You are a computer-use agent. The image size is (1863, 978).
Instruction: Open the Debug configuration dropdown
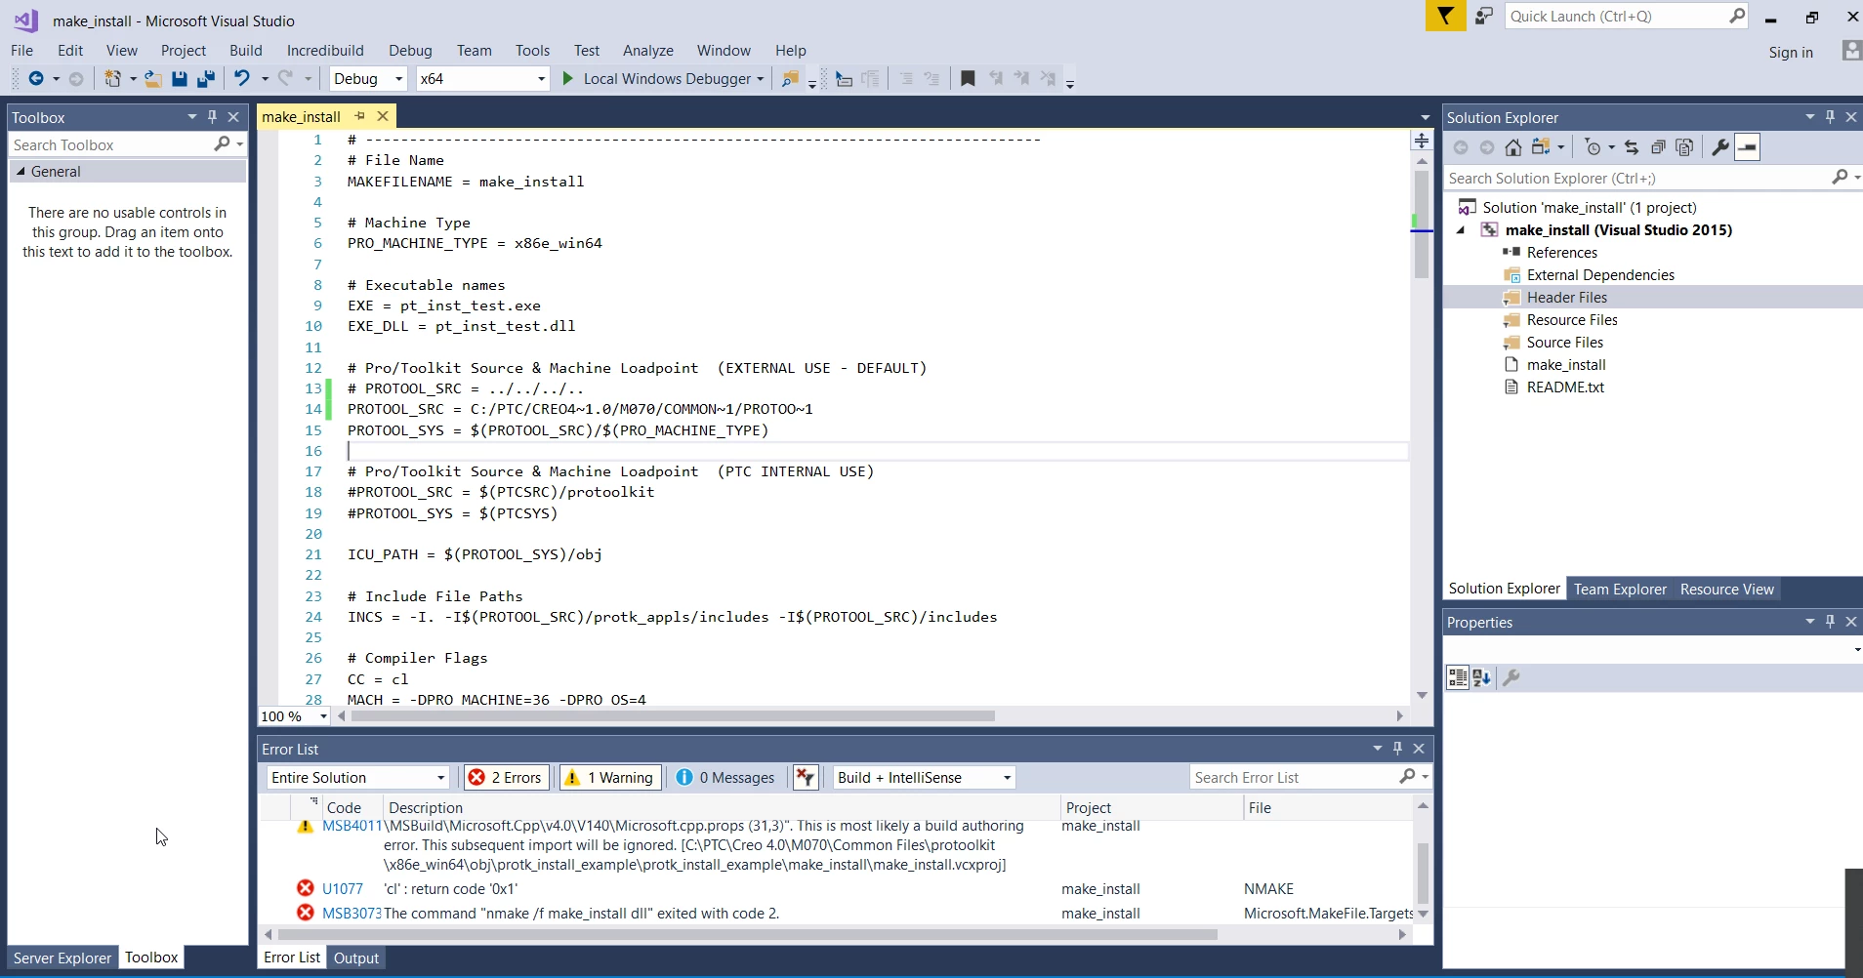pyautogui.click(x=369, y=79)
